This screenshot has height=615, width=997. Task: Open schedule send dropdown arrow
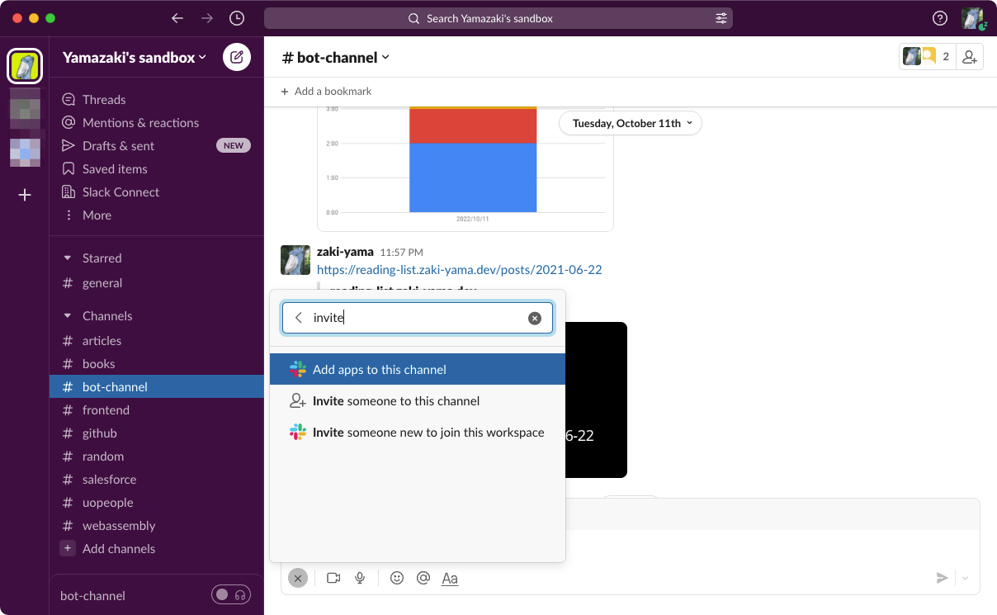[x=966, y=578]
